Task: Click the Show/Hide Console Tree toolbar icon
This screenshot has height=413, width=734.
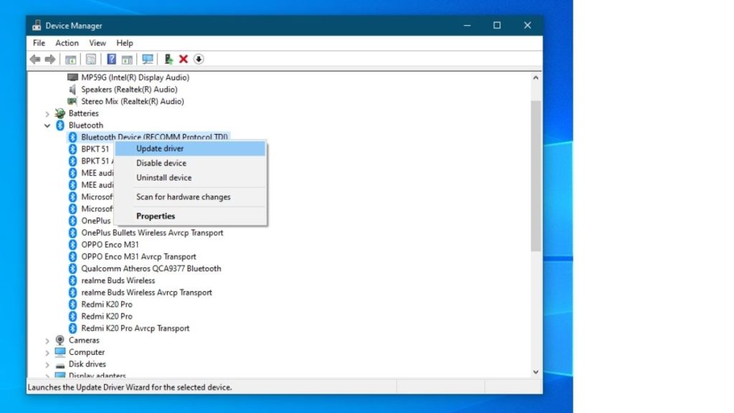Action: pos(71,59)
